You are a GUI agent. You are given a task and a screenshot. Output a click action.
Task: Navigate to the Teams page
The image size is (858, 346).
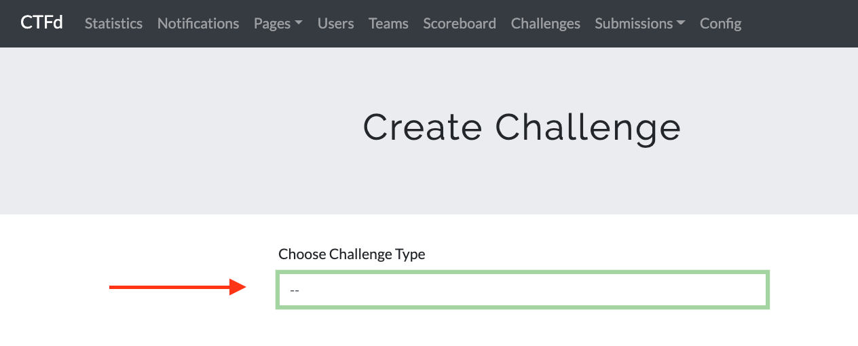point(388,23)
